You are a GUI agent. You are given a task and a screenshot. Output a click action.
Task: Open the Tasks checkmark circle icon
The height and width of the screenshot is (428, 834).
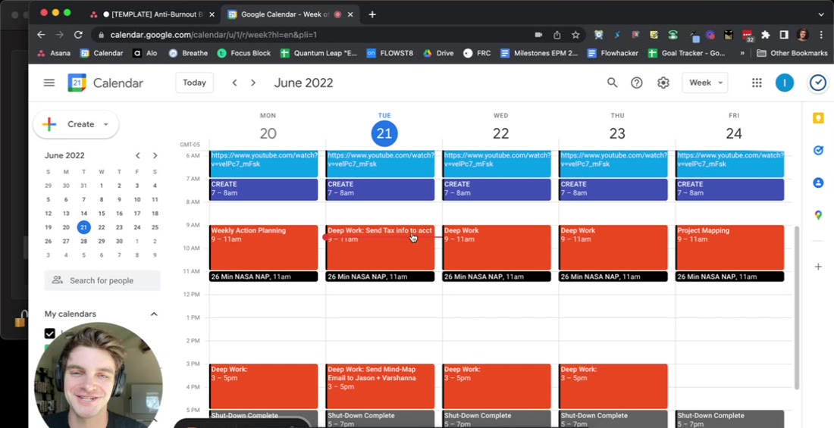(x=818, y=83)
